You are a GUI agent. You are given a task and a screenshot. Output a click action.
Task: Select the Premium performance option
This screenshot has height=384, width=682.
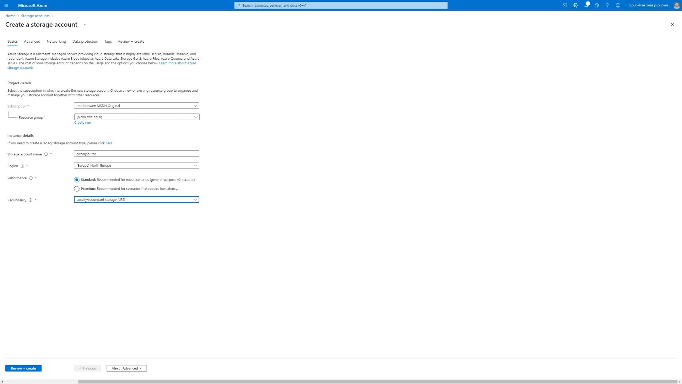click(77, 189)
